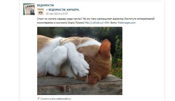The height and width of the screenshot is (101, 175).
Task: Click the Фото: label in the post
Action: 113,23
